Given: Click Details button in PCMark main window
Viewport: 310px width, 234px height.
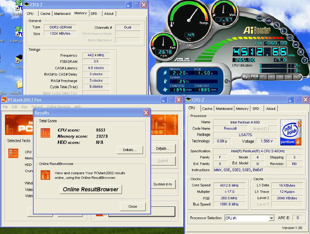Looking at the screenshot, I should tap(163, 149).
